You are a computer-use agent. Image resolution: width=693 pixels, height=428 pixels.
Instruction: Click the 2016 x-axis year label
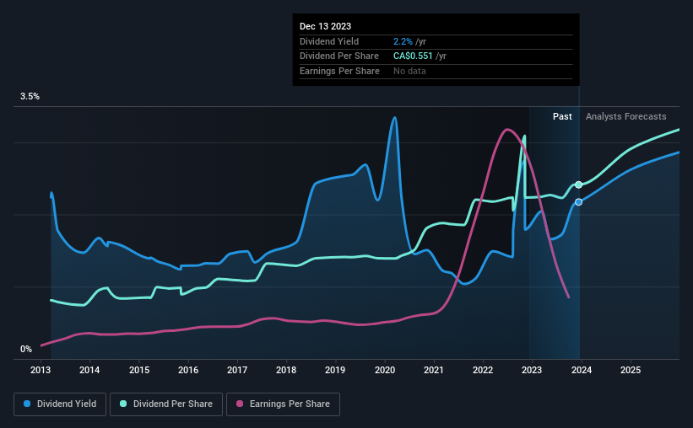(188, 370)
